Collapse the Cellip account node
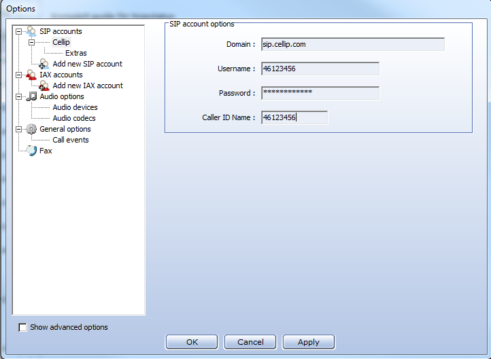Image resolution: width=491 pixels, height=359 pixels. click(x=32, y=42)
